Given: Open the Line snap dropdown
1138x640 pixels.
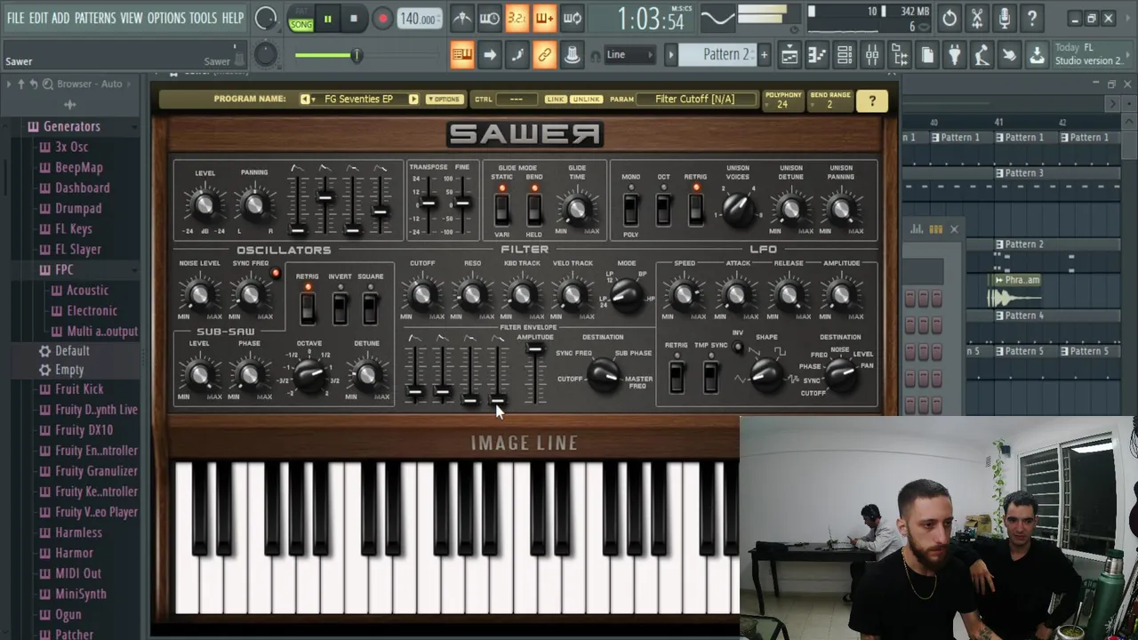Looking at the screenshot, I should click(629, 55).
